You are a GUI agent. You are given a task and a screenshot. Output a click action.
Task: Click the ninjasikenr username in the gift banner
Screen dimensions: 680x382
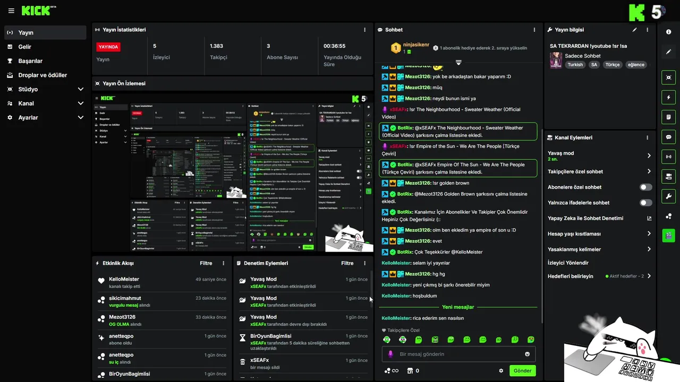[416, 45]
